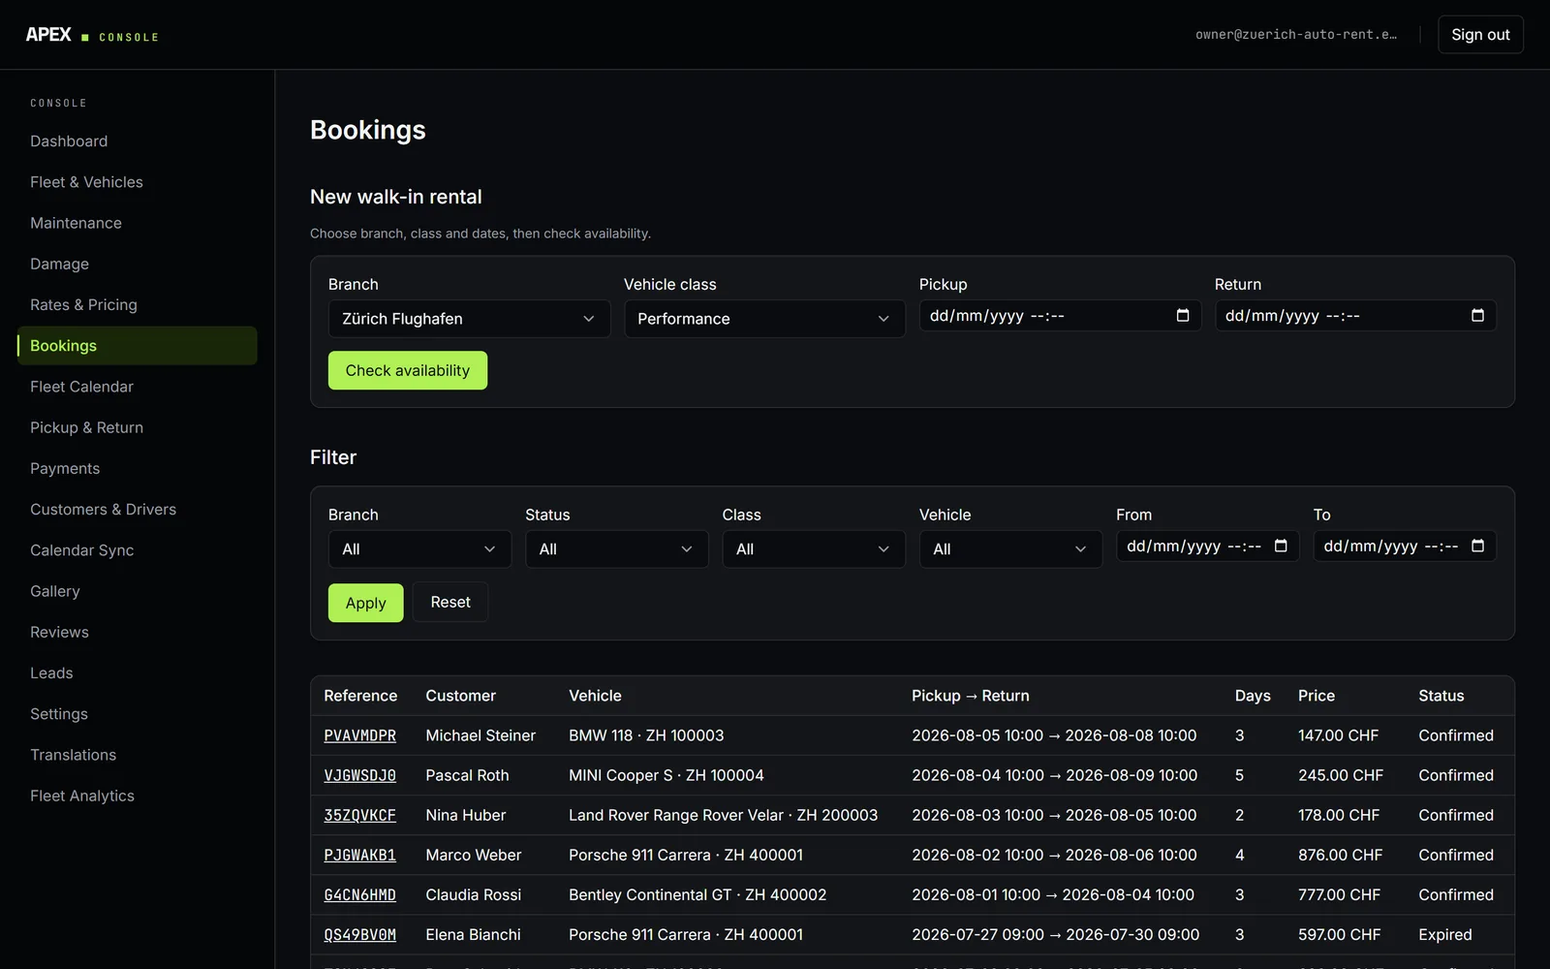Open booking reference G4CN6HMD
The width and height of the screenshot is (1550, 969).
pos(359,895)
